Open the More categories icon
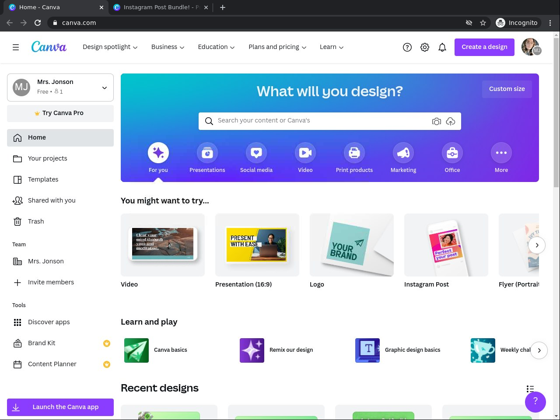This screenshot has height=420, width=560. tap(501, 153)
